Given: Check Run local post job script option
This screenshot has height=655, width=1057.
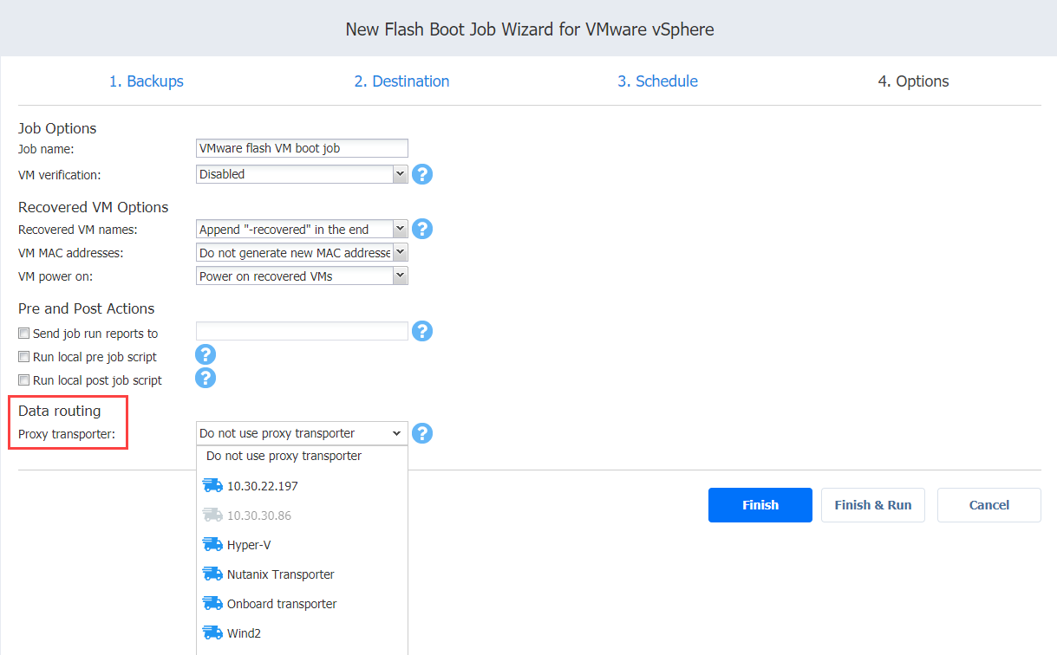Looking at the screenshot, I should coord(24,379).
